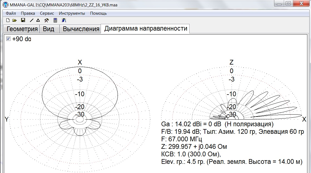Open a file with folder icon
Viewport: 311px width, 173px height.
14,20
